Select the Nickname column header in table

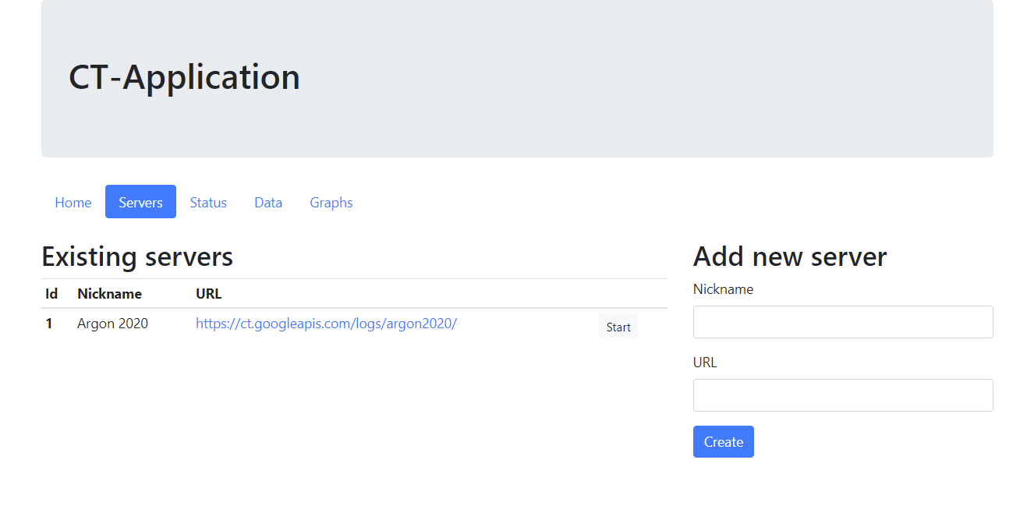click(109, 294)
